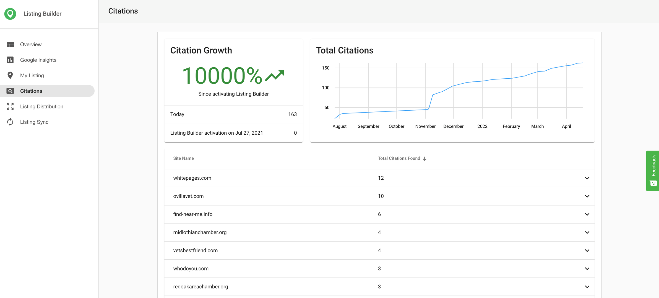Click the ovillavet.com site name
The width and height of the screenshot is (659, 298).
(188, 196)
